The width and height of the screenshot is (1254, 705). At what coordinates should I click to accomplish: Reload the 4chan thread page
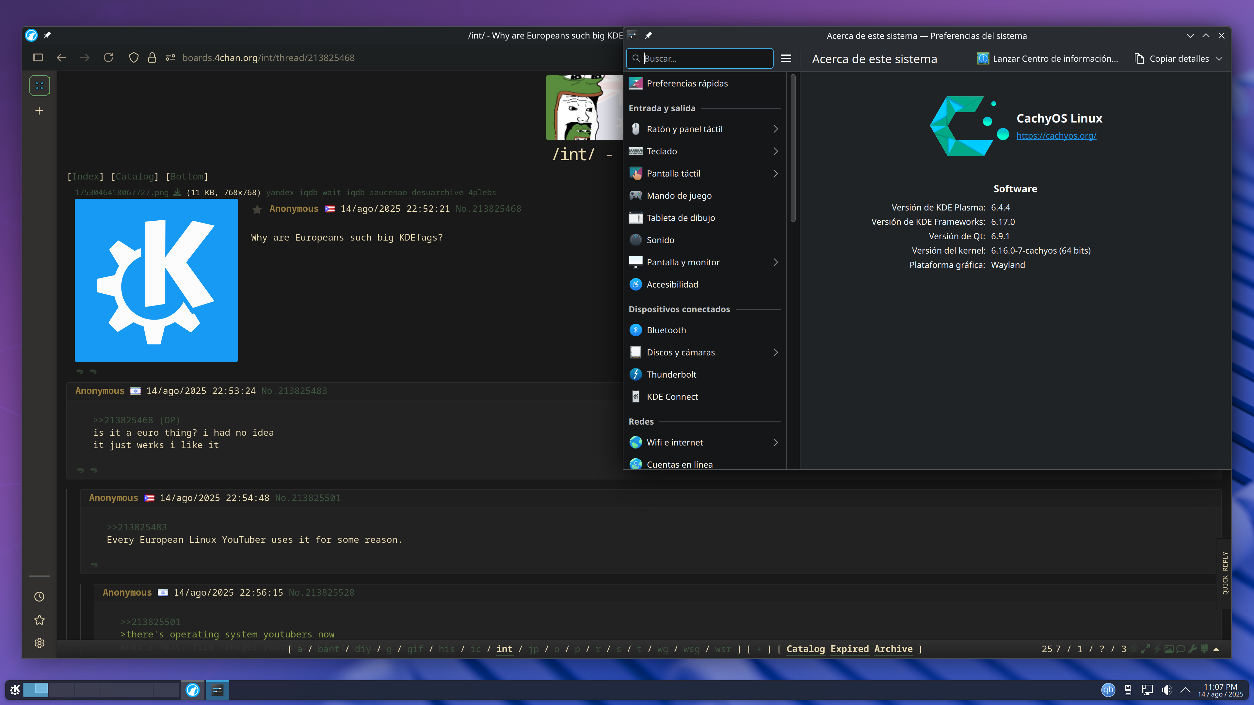pos(108,58)
